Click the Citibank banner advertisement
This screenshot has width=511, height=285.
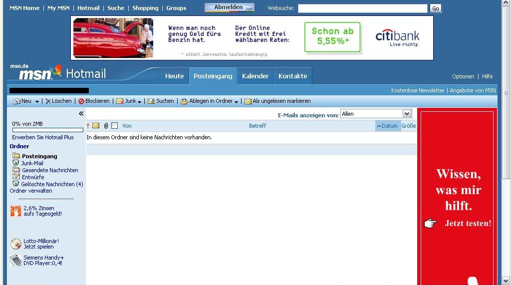(x=252, y=38)
